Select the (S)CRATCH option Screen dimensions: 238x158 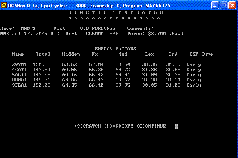coord(88,126)
